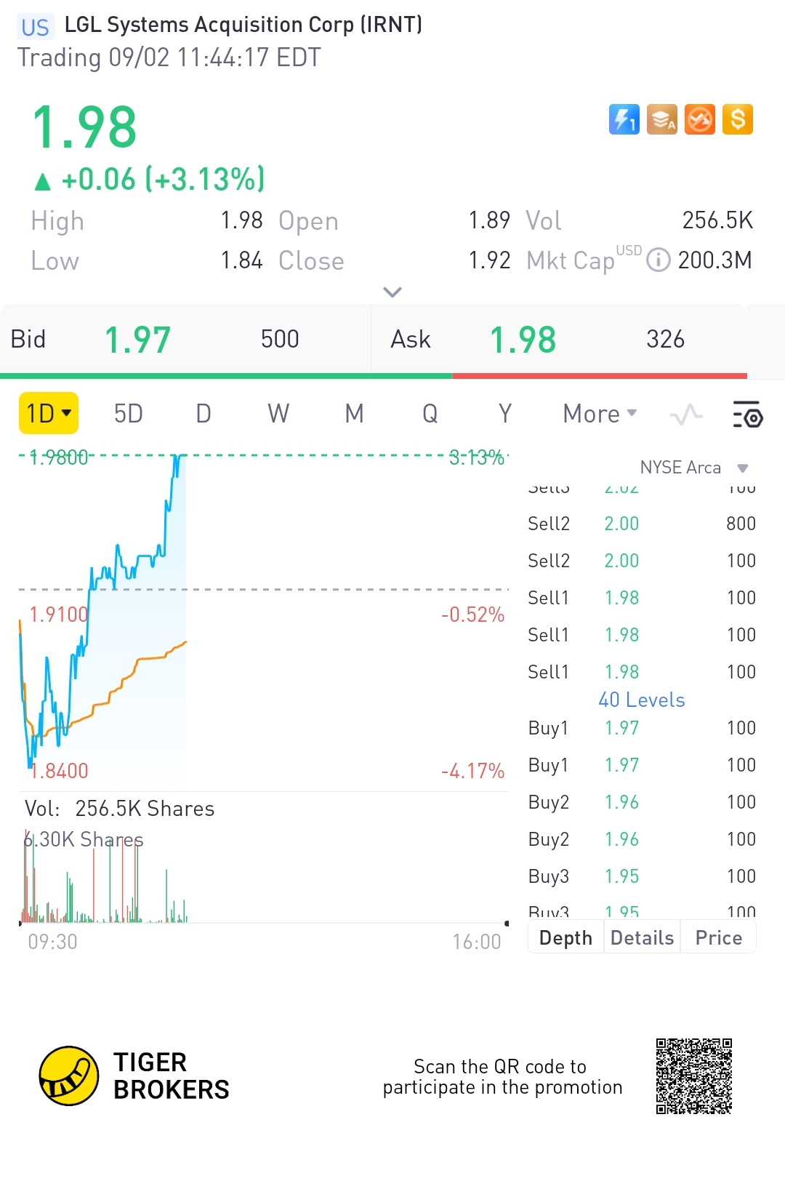Screen dimensions: 785x1197
Task: Tap the orange crossed-out chart icon
Action: click(x=700, y=120)
